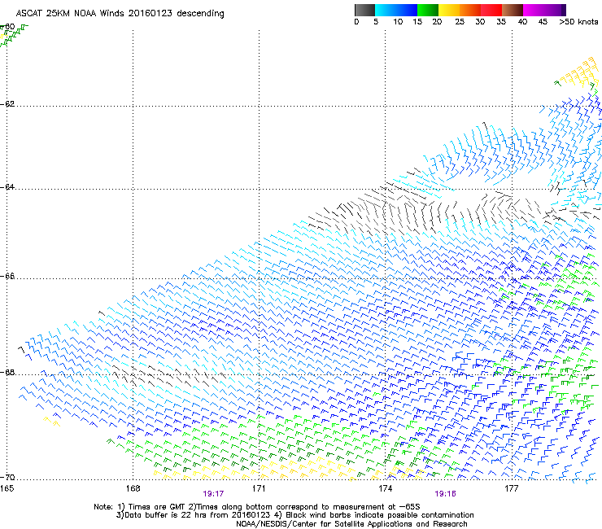Image resolution: width=602 pixels, height=529 pixels.
Task: Click the latitude label '-64'
Action: coord(7,187)
